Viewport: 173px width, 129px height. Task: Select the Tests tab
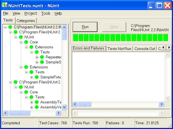click(8, 20)
